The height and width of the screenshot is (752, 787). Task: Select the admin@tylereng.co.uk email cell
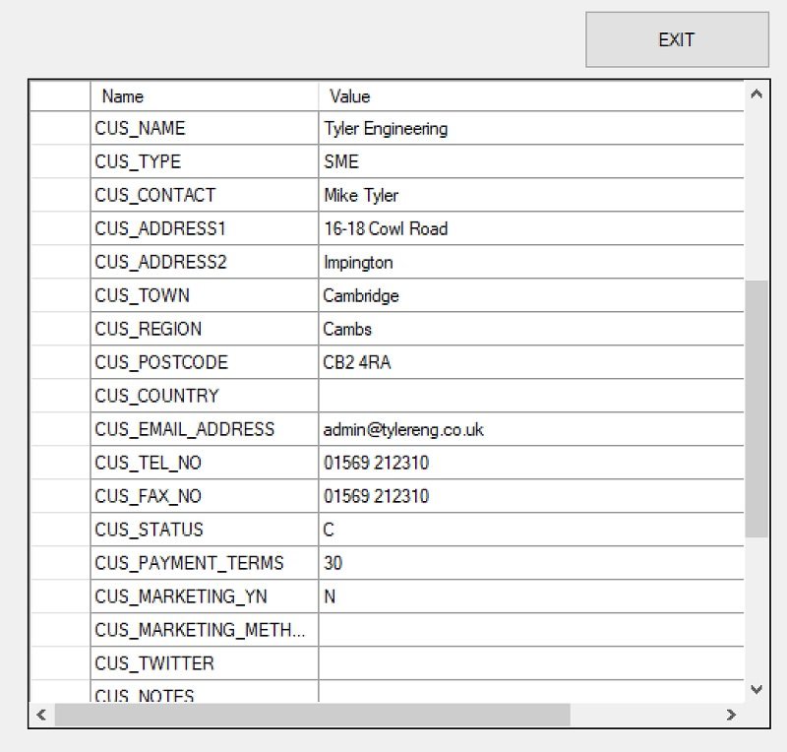pyautogui.click(x=531, y=429)
